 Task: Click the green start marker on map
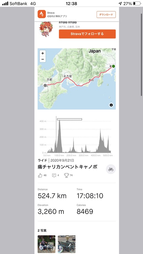tap(114, 66)
